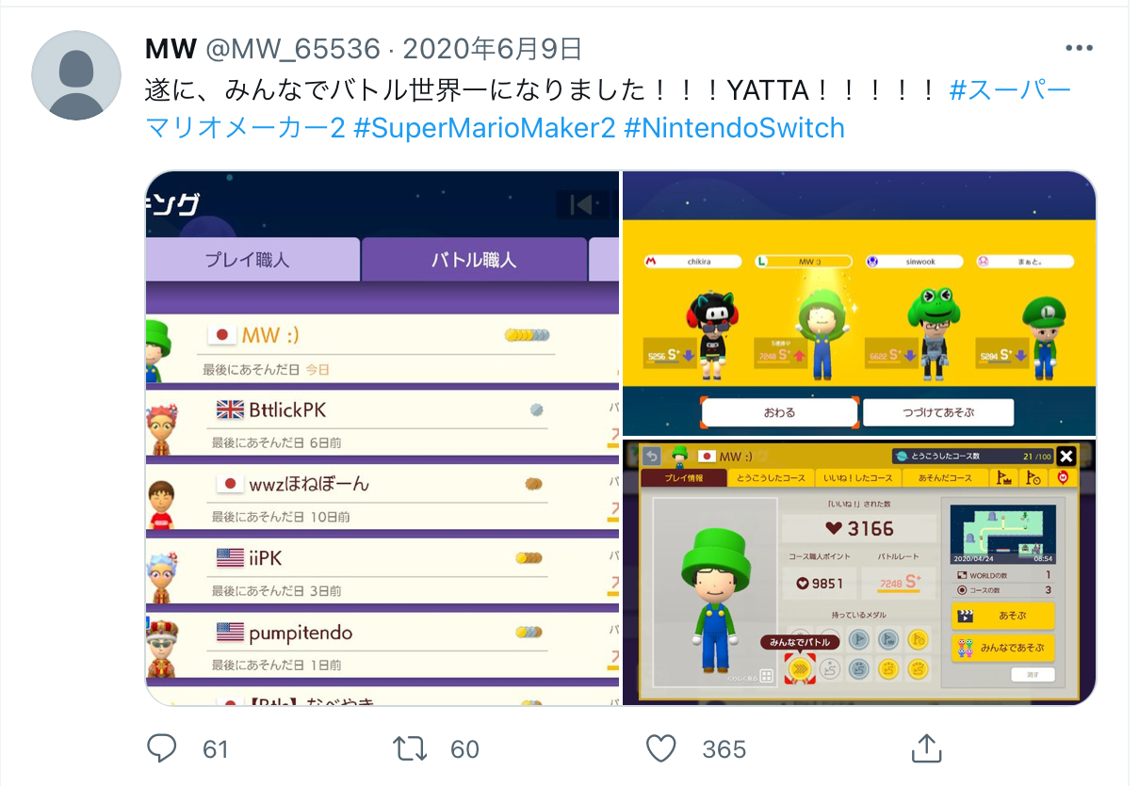1139x786 pixels.
Task: Open the player profile screenshot
Action: 859,572
